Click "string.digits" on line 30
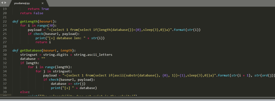The width and height of the screenshot is (275, 101). [x=56, y=55]
